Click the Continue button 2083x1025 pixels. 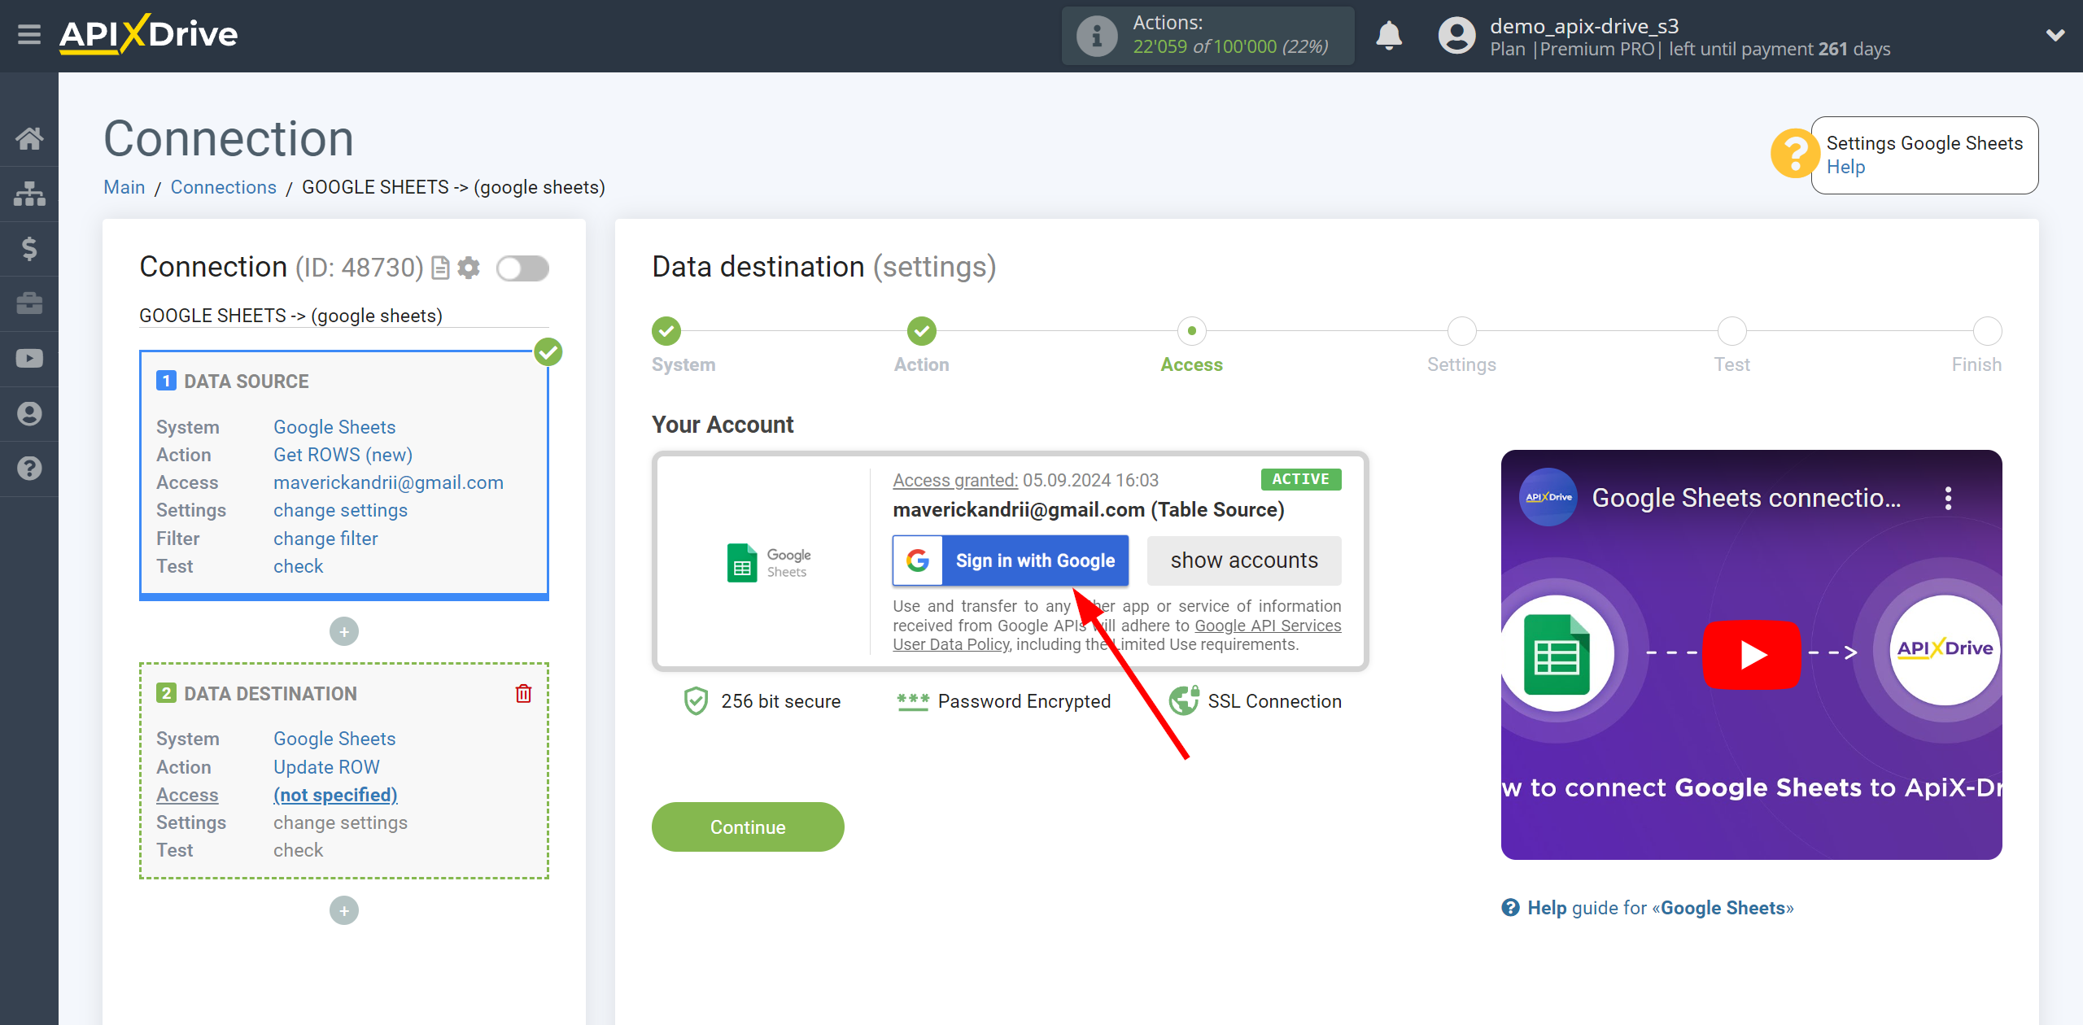click(747, 827)
